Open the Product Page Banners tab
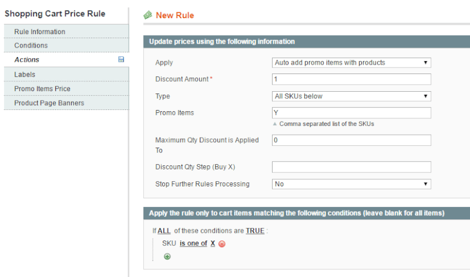This screenshot has height=277, width=470. click(x=66, y=103)
